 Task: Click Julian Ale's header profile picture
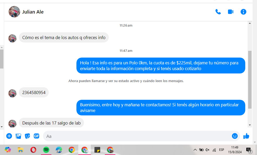tap(14, 12)
